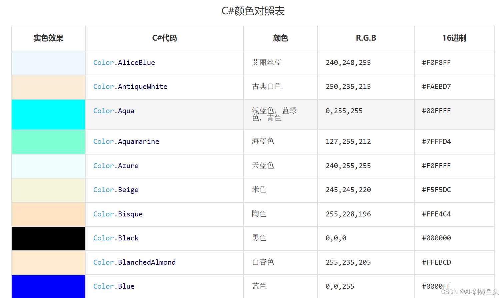
Task: Click the C#颜色对照表 page title
Action: 252,11
